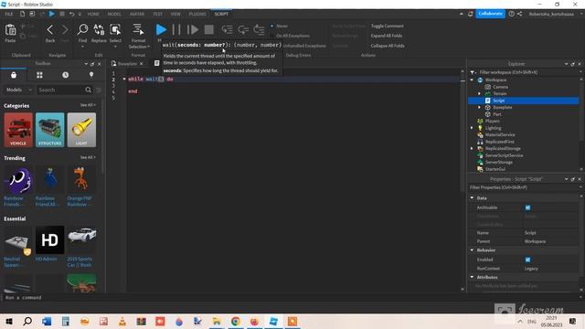Open Windows Start menu on taskbar

click(x=9, y=321)
